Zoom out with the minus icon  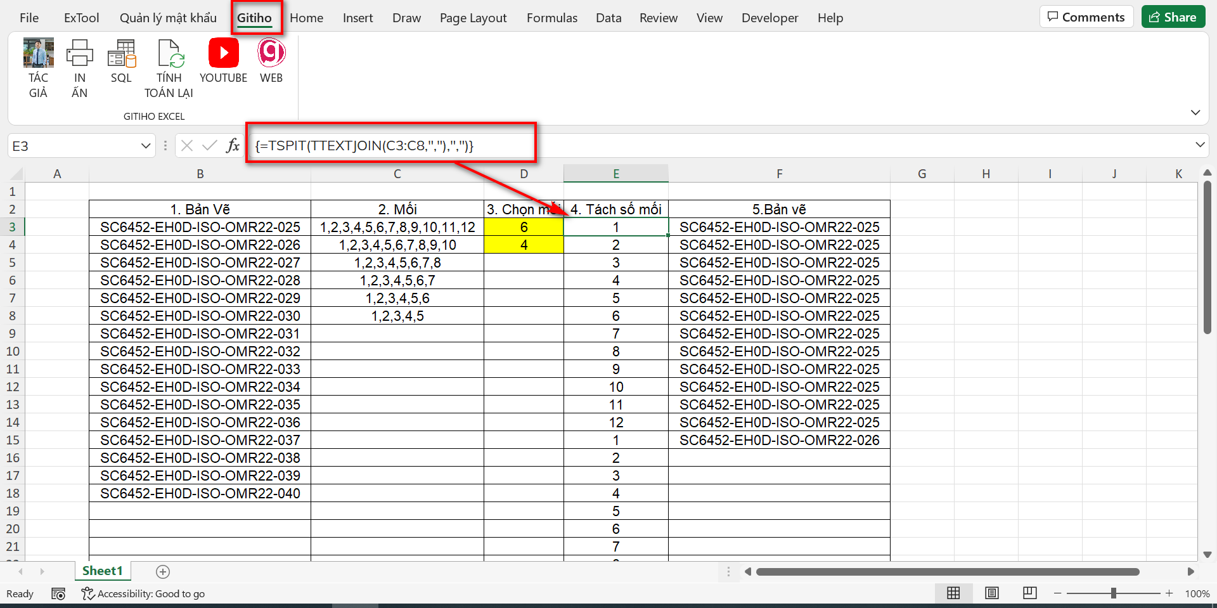coord(1057,593)
